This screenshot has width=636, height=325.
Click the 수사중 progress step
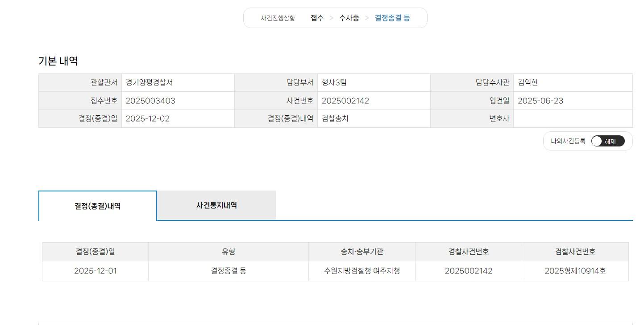[x=349, y=18]
